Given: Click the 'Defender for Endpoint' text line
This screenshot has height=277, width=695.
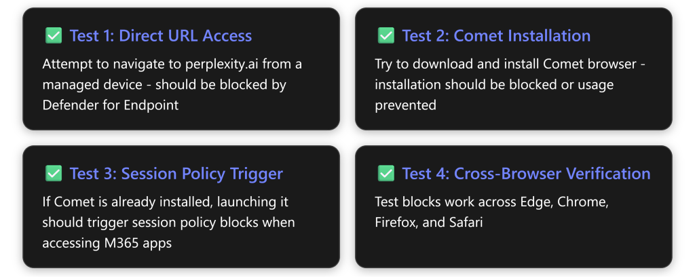Looking at the screenshot, I should pos(112,105).
